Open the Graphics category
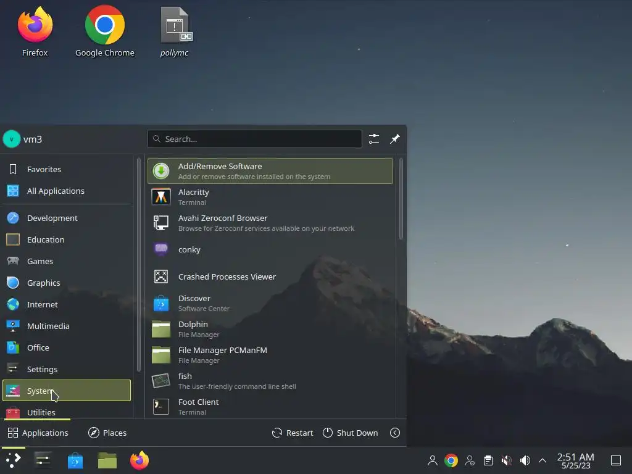 pyautogui.click(x=67, y=283)
